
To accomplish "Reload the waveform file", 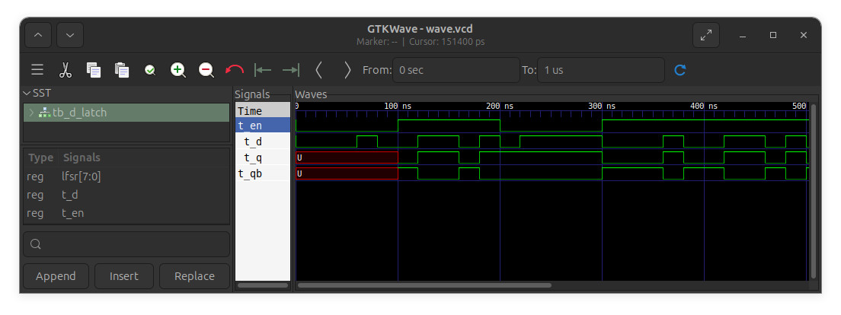I will pos(680,70).
